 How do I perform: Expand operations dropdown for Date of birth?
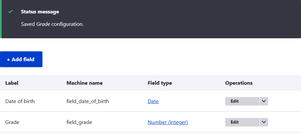click(264, 101)
